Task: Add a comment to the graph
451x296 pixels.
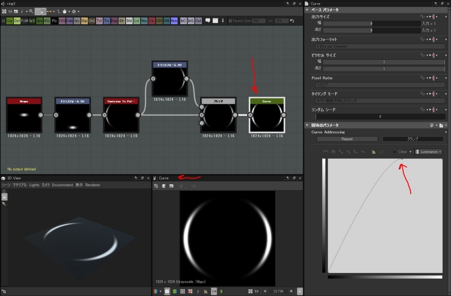Action: click(x=208, y=21)
